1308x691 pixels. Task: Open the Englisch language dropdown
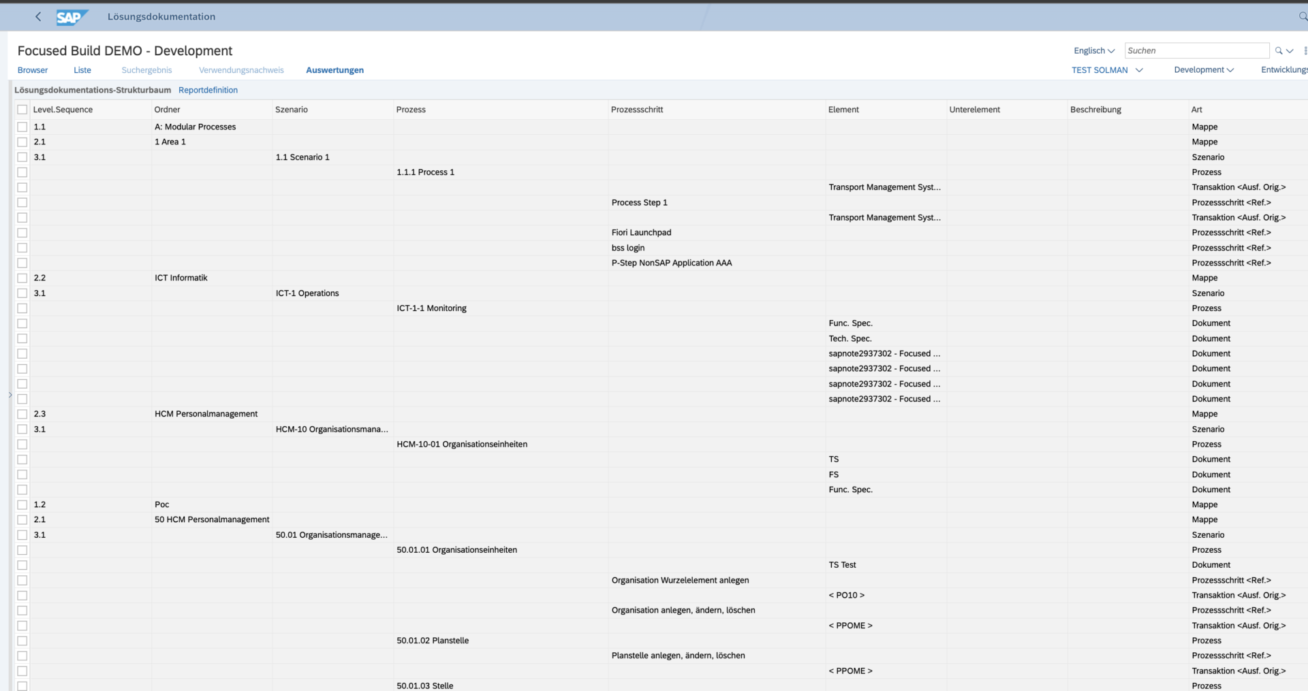click(x=1093, y=51)
